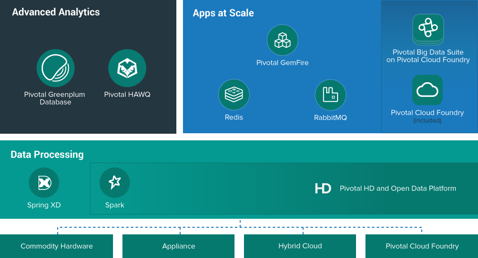Click 'Pivotal Big Data Suite on Pivotal Cloud Foundry' text
478x258 pixels.
(428, 56)
